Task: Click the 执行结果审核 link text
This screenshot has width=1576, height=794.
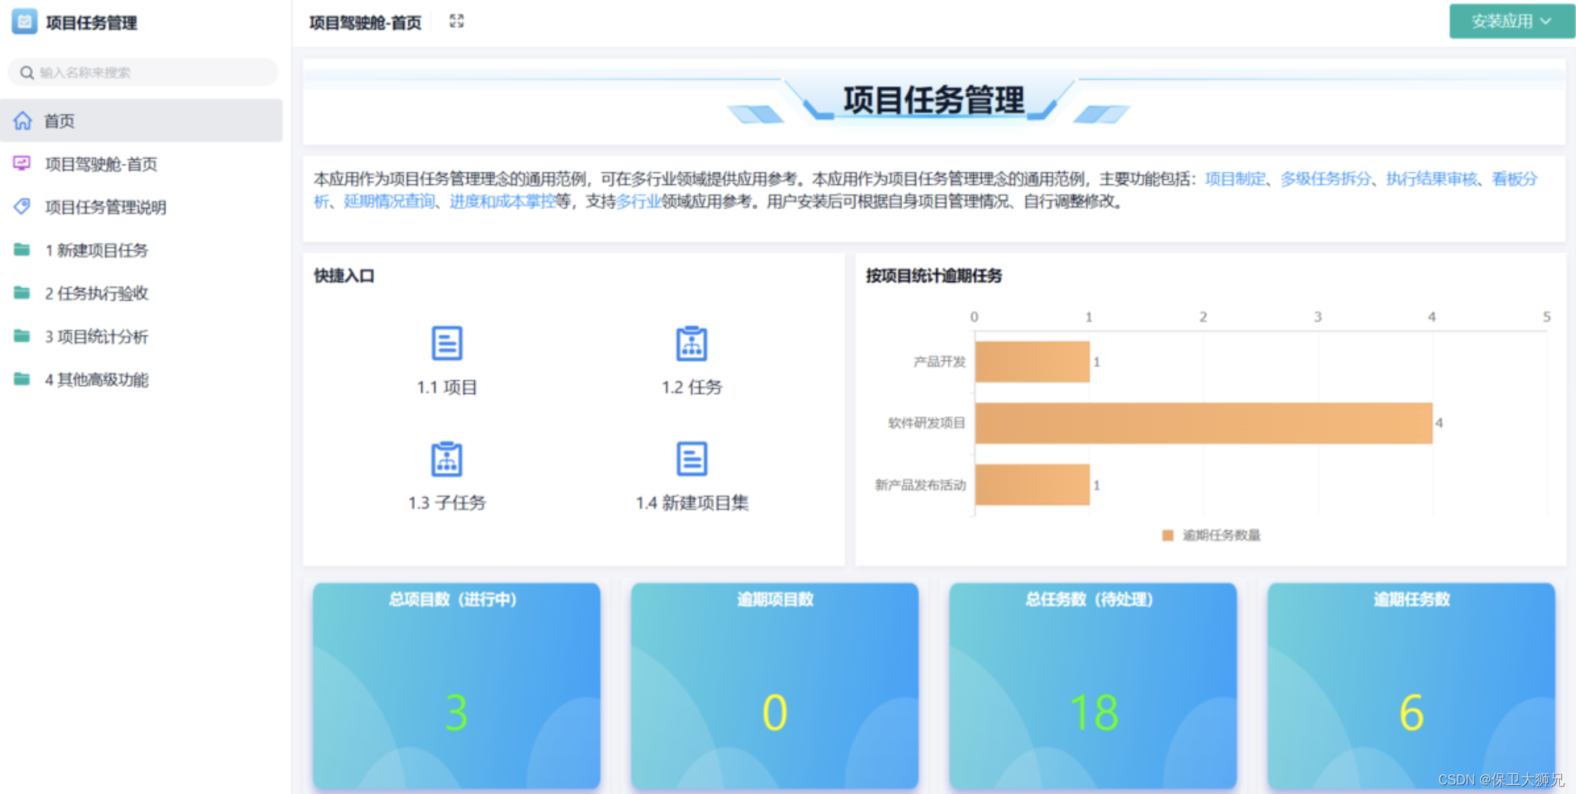Action: pyautogui.click(x=1431, y=179)
